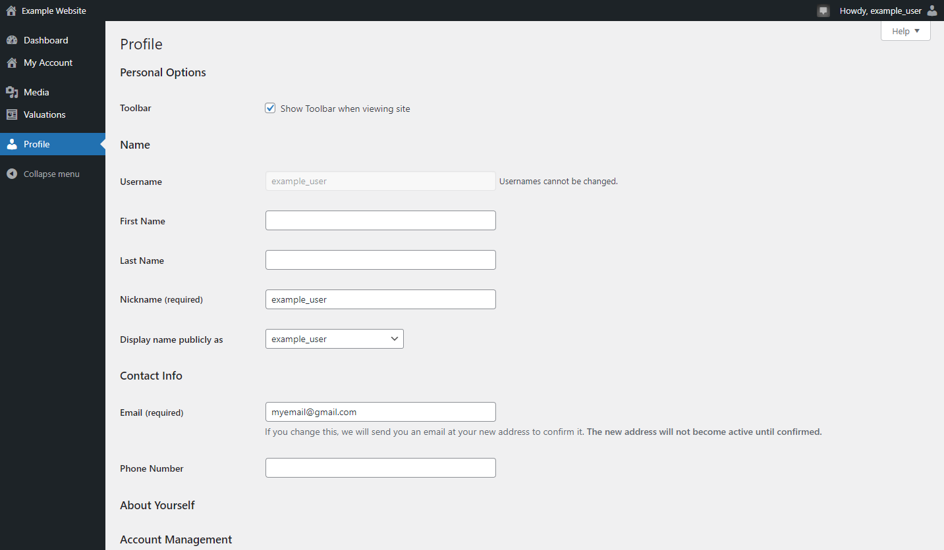Click the Example Website site name link
The width and height of the screenshot is (944, 550).
53,11
